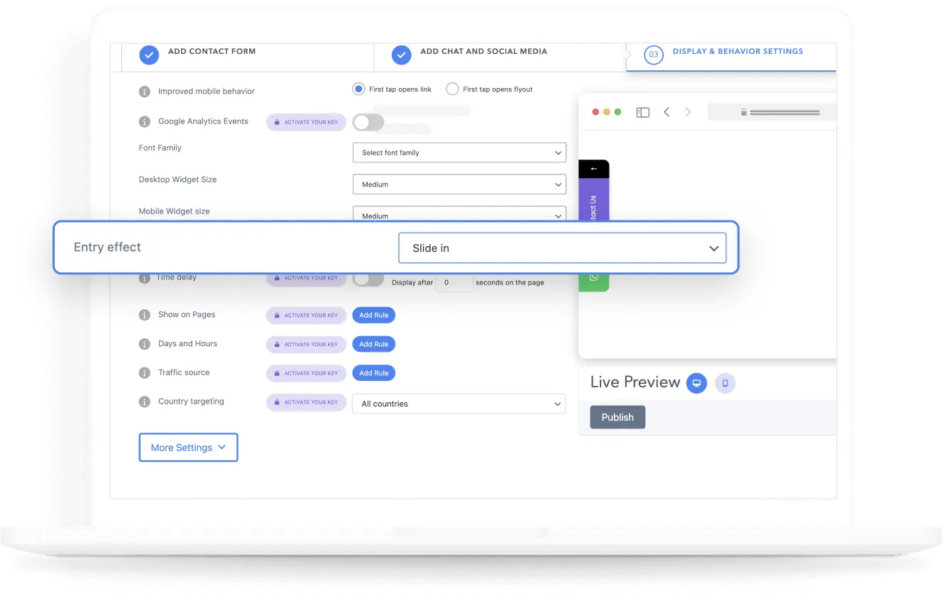Click the Desktop Widget Size label
The width and height of the screenshot is (944, 610).
(x=177, y=180)
